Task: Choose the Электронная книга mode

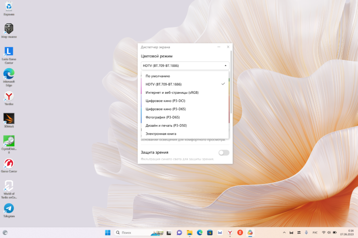Action: (185, 134)
